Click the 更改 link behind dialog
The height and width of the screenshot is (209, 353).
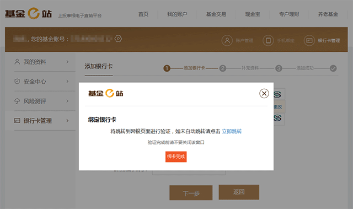tap(278, 107)
